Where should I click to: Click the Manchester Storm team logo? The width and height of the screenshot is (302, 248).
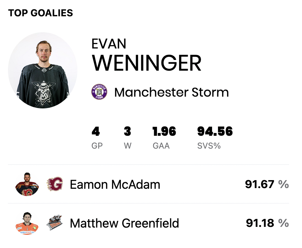(x=99, y=92)
